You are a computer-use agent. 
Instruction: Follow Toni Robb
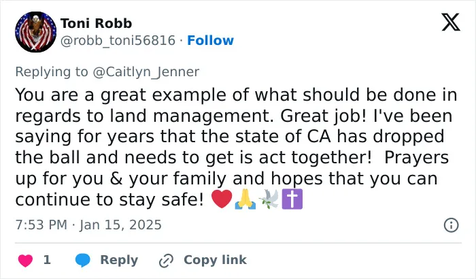(210, 40)
